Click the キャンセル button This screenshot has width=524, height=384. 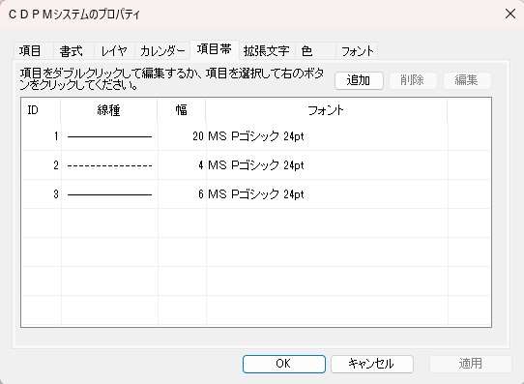pyautogui.click(x=371, y=364)
